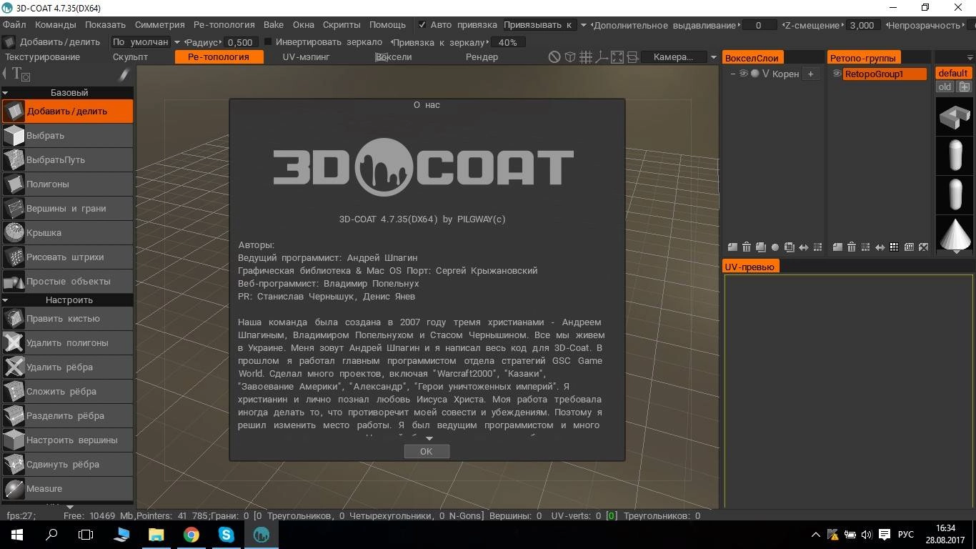The height and width of the screenshot is (549, 976).
Task: Click the grid display icon in viewport toolbar
Action: click(x=585, y=57)
